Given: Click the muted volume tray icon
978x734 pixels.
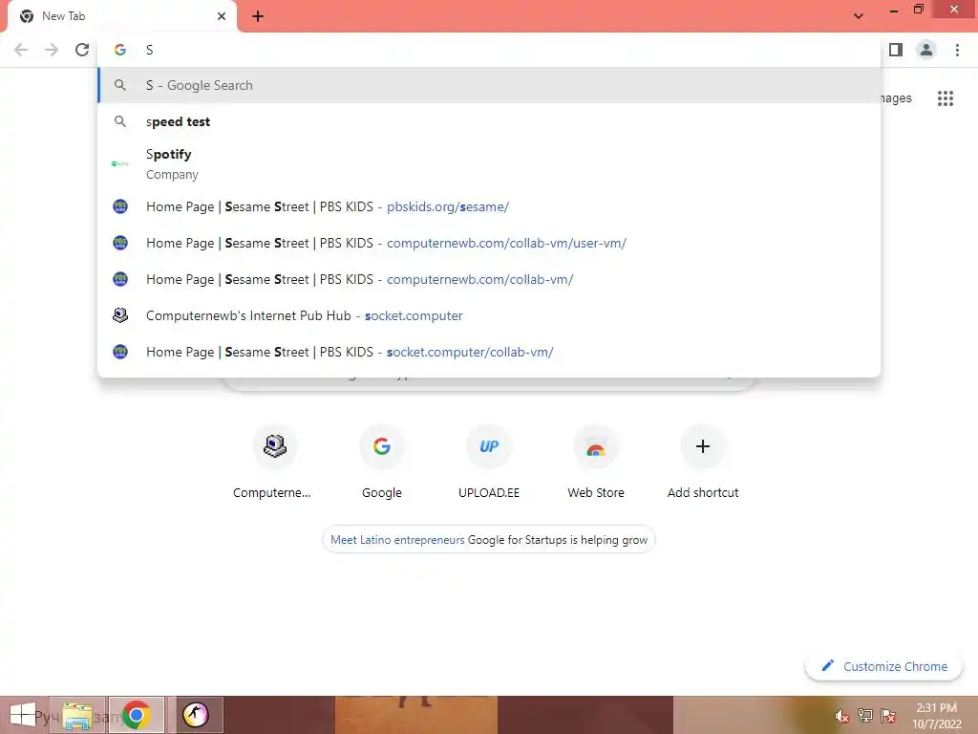Looking at the screenshot, I should coord(842,716).
